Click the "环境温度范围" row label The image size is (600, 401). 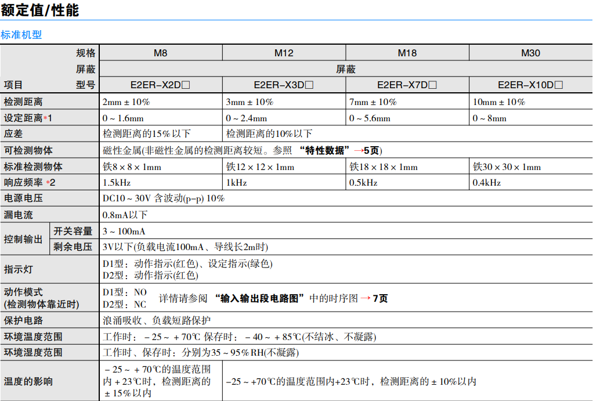click(33, 337)
